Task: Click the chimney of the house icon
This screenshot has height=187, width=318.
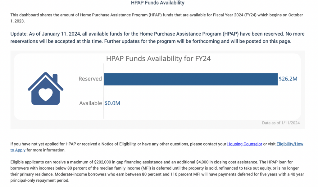Action: coord(55,78)
